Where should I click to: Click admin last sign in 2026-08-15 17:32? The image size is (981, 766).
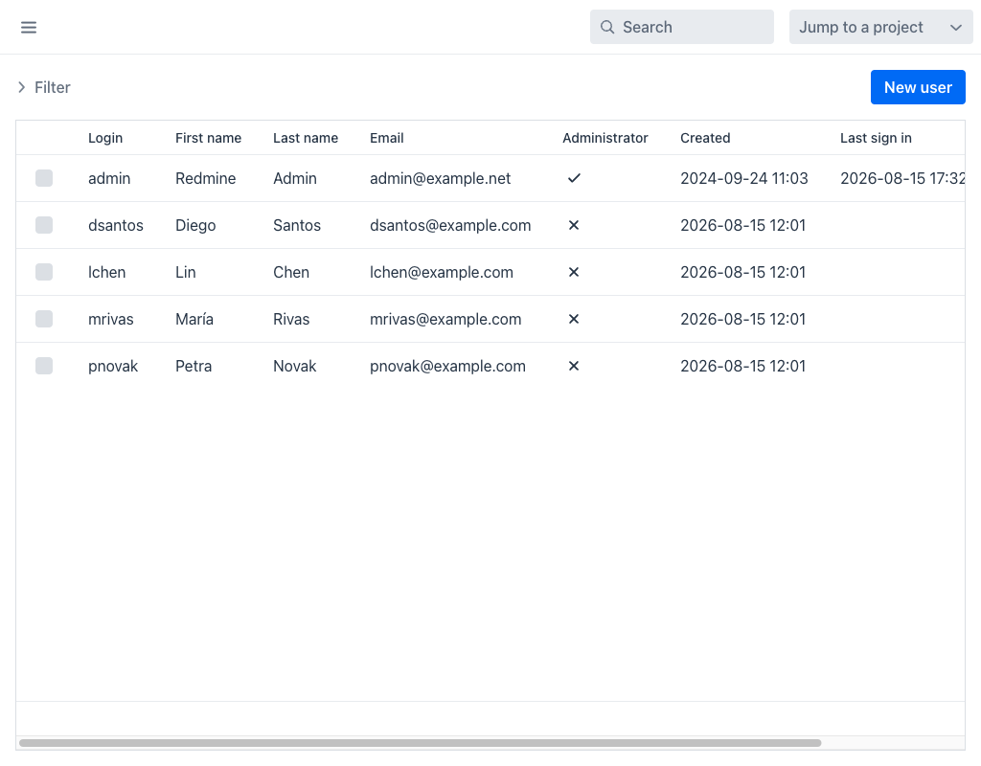pos(902,178)
